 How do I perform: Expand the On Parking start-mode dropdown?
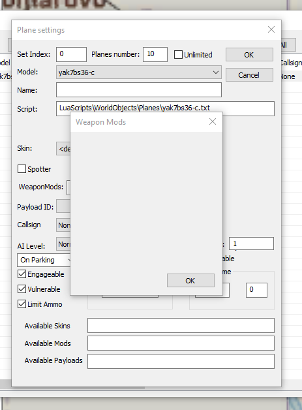(44, 260)
